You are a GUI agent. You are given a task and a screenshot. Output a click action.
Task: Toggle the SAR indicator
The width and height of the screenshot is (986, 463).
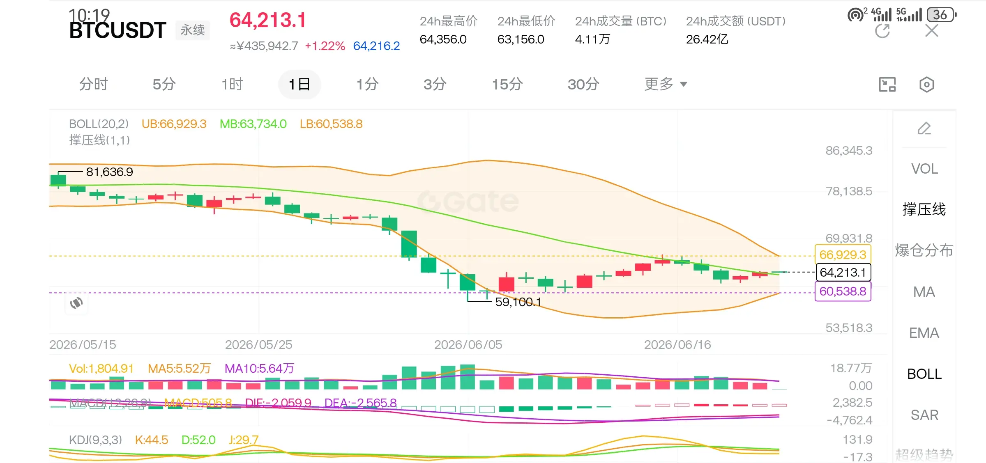(924, 415)
